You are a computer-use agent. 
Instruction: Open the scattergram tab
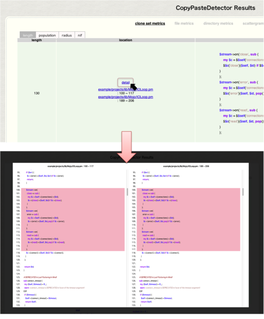coord(253,24)
